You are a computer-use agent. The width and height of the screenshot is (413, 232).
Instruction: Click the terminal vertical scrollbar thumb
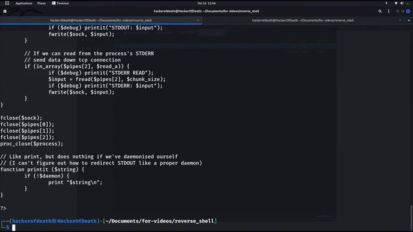411,217
